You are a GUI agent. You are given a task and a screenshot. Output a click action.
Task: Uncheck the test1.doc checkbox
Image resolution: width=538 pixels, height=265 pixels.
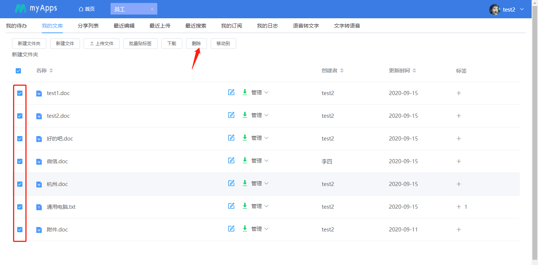point(20,93)
